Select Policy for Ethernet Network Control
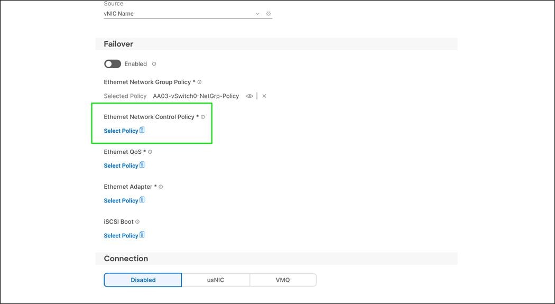The width and height of the screenshot is (555, 304). (x=121, y=131)
